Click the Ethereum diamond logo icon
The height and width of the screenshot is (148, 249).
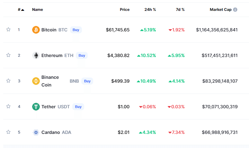pyautogui.click(x=36, y=55)
